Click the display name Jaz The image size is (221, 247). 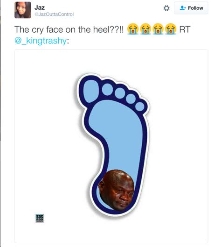point(40,7)
